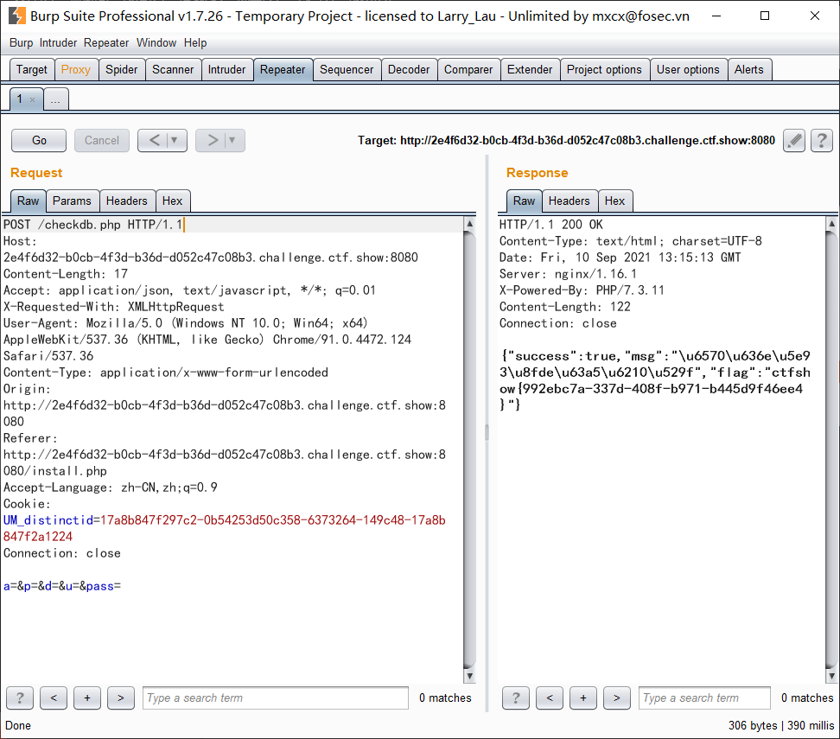This screenshot has width=840, height=739.
Task: Close Repeater tab 1 with the x
Action: pos(32,99)
